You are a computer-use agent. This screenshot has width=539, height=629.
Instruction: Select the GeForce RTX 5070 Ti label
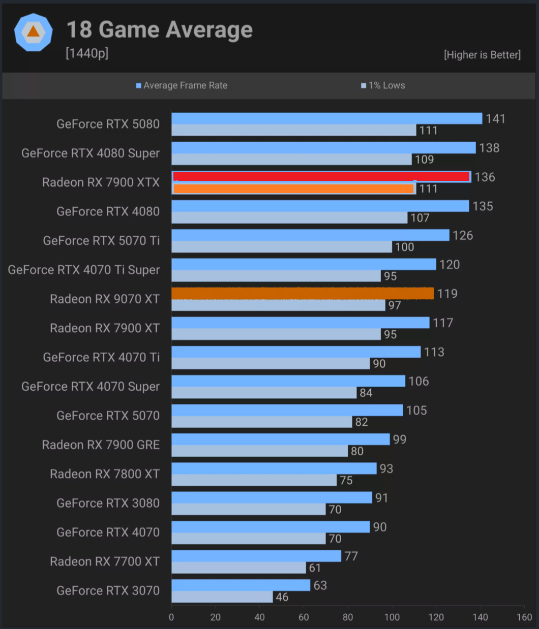(101, 240)
